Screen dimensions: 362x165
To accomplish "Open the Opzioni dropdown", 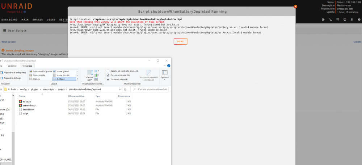I will click(165, 75).
